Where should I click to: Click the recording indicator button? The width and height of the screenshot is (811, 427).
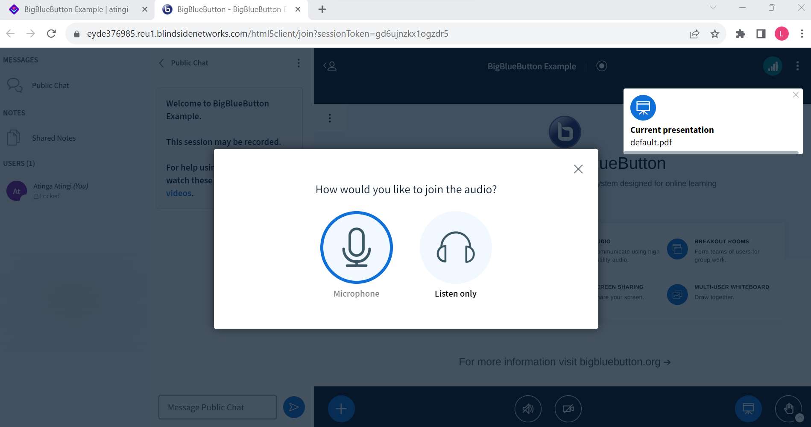602,66
